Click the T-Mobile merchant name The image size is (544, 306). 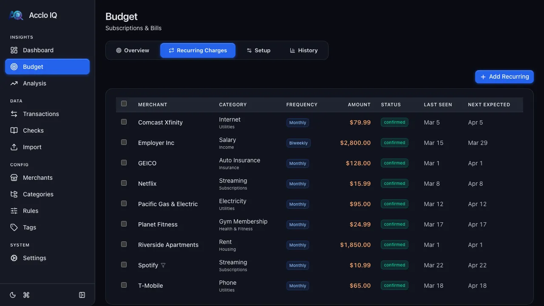point(150,286)
